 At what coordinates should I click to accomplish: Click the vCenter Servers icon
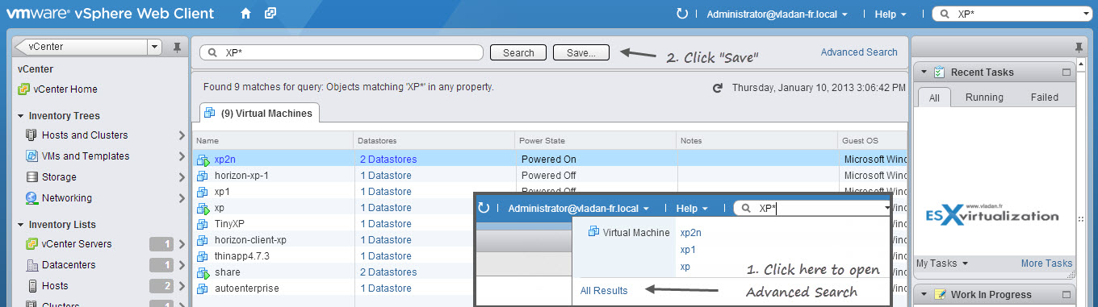[32, 244]
